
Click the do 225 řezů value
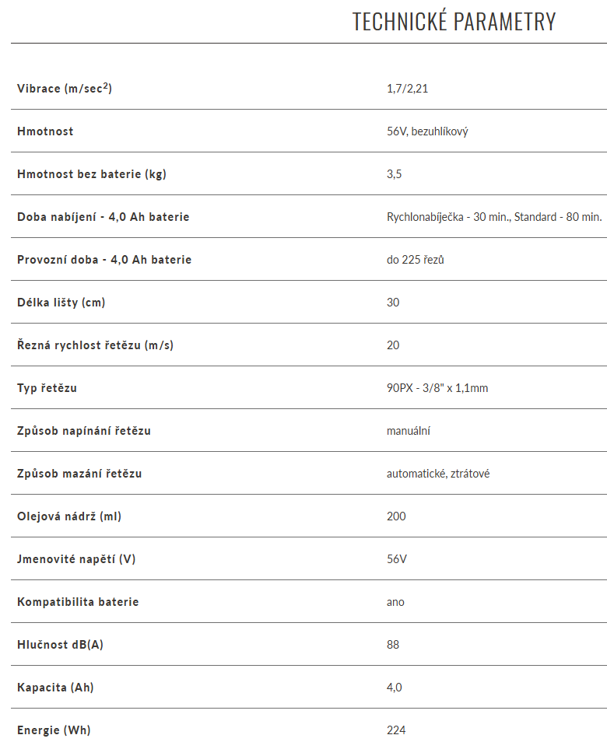[x=416, y=260]
